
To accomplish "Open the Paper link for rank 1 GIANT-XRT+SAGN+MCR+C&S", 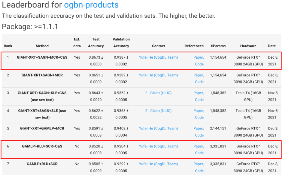I will (x=198, y=57).
